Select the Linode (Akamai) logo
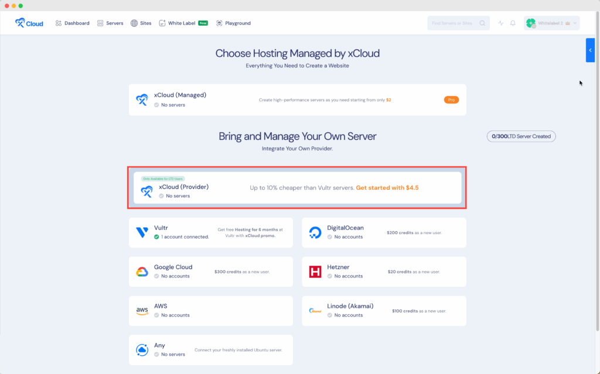The image size is (600, 374). pyautogui.click(x=315, y=311)
